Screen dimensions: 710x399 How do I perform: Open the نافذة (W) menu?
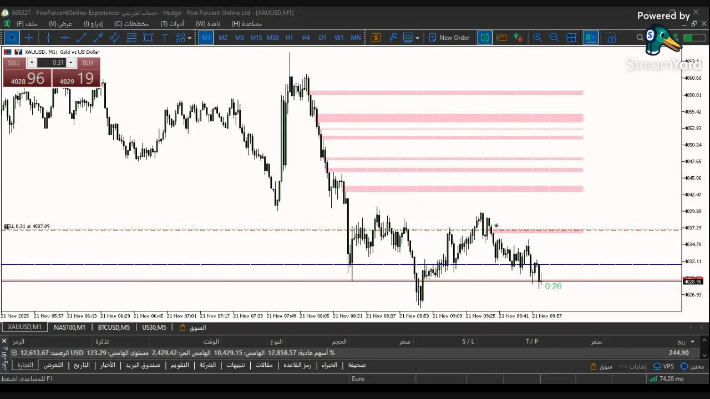point(207,24)
